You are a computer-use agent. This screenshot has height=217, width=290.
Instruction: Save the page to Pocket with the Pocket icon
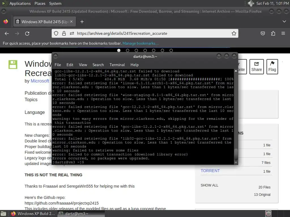point(263,33)
